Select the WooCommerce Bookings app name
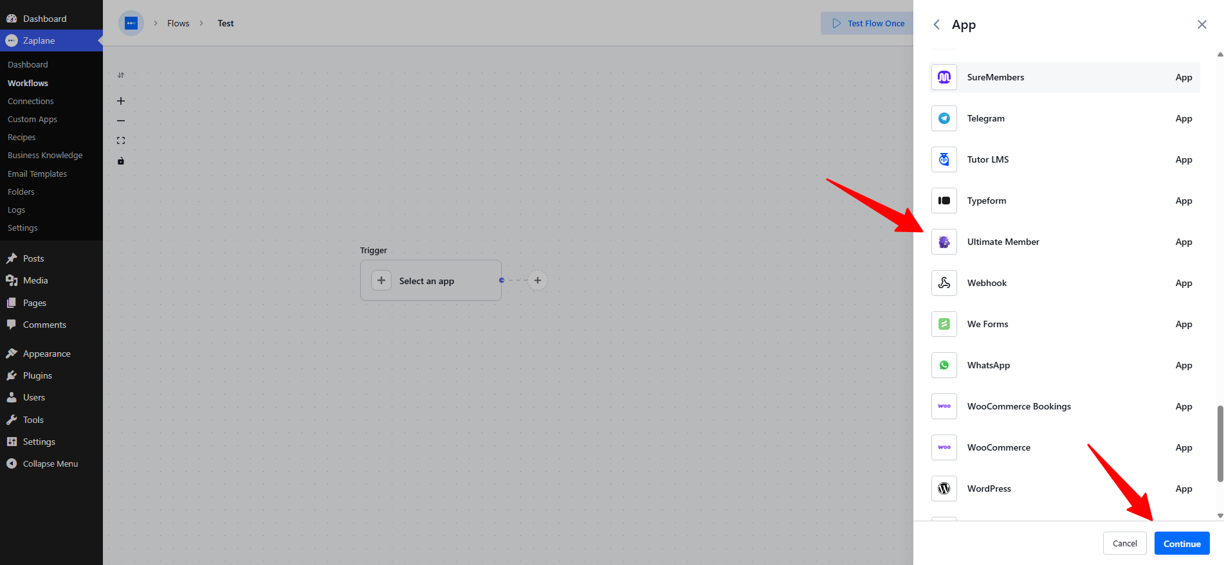Screen dimensions: 1224x565 coord(1019,406)
